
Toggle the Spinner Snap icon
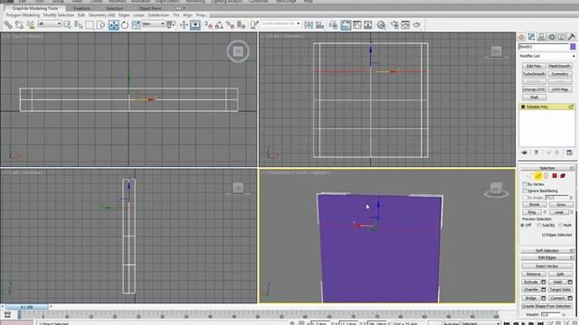coord(242,24)
